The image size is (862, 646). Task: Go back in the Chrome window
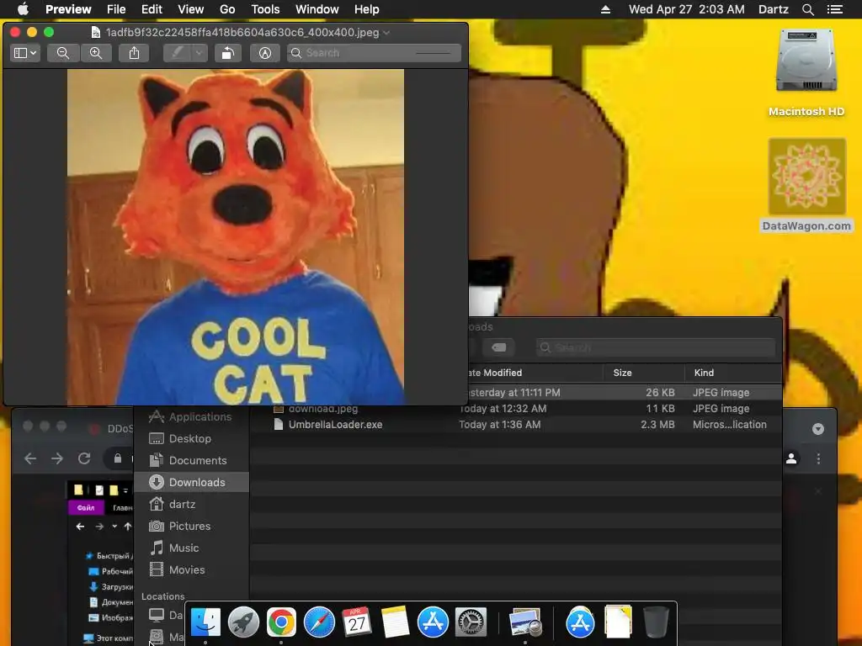(30, 458)
